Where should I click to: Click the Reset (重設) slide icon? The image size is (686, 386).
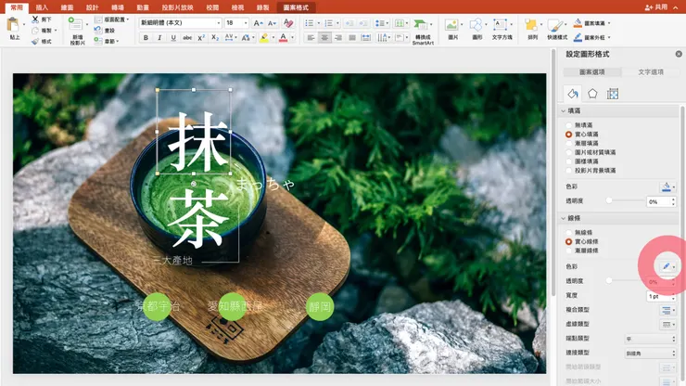(97, 31)
